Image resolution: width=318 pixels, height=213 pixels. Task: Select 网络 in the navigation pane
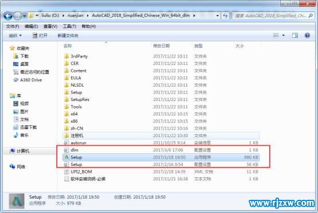click(17, 166)
